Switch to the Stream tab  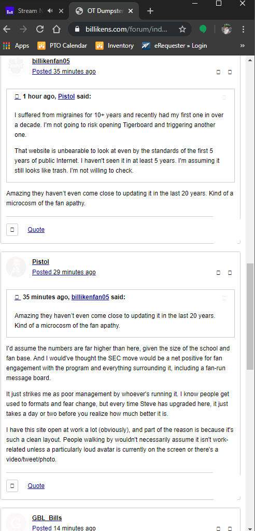[x=26, y=11]
